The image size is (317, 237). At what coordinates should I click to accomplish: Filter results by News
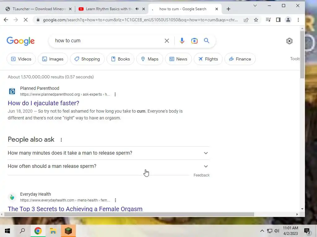(178, 59)
